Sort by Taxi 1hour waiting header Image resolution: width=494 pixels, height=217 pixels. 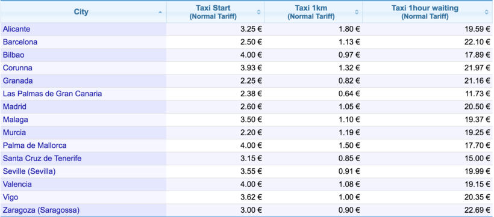point(425,12)
